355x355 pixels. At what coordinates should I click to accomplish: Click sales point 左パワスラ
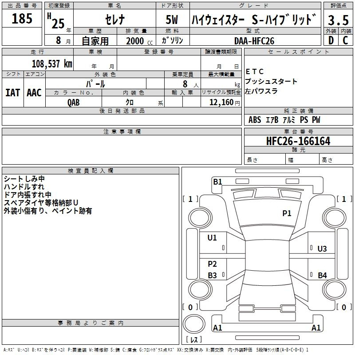(261, 91)
